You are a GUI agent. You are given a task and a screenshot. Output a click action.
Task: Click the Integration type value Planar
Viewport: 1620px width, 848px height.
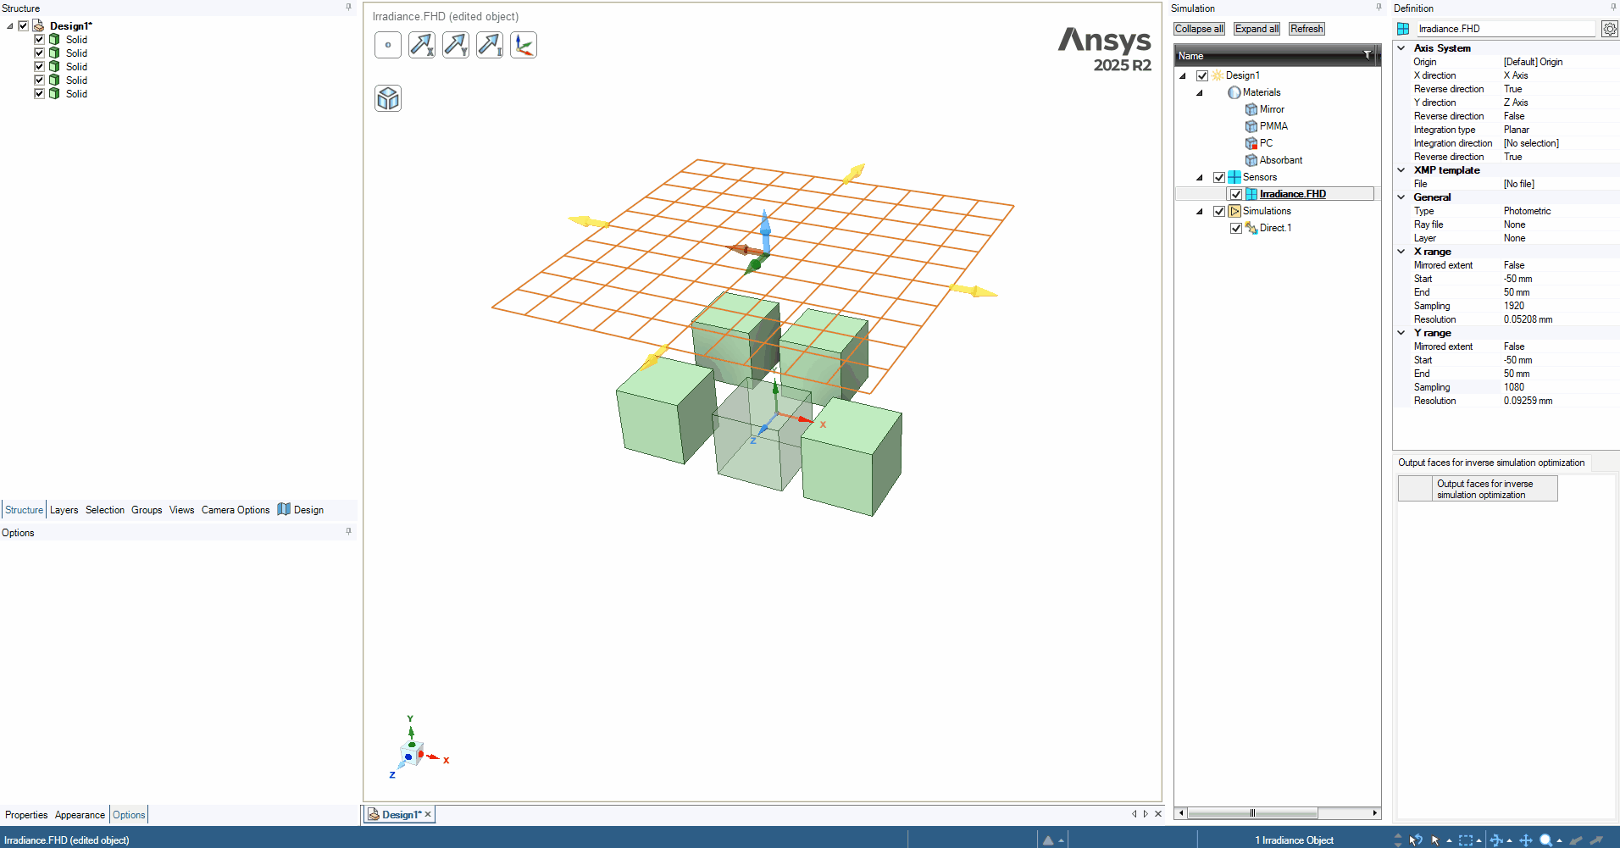1517,130
